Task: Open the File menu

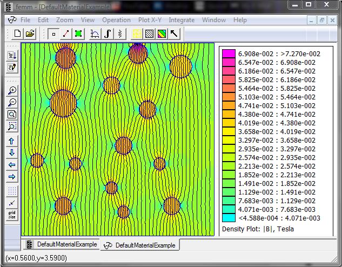Action: 25,20
